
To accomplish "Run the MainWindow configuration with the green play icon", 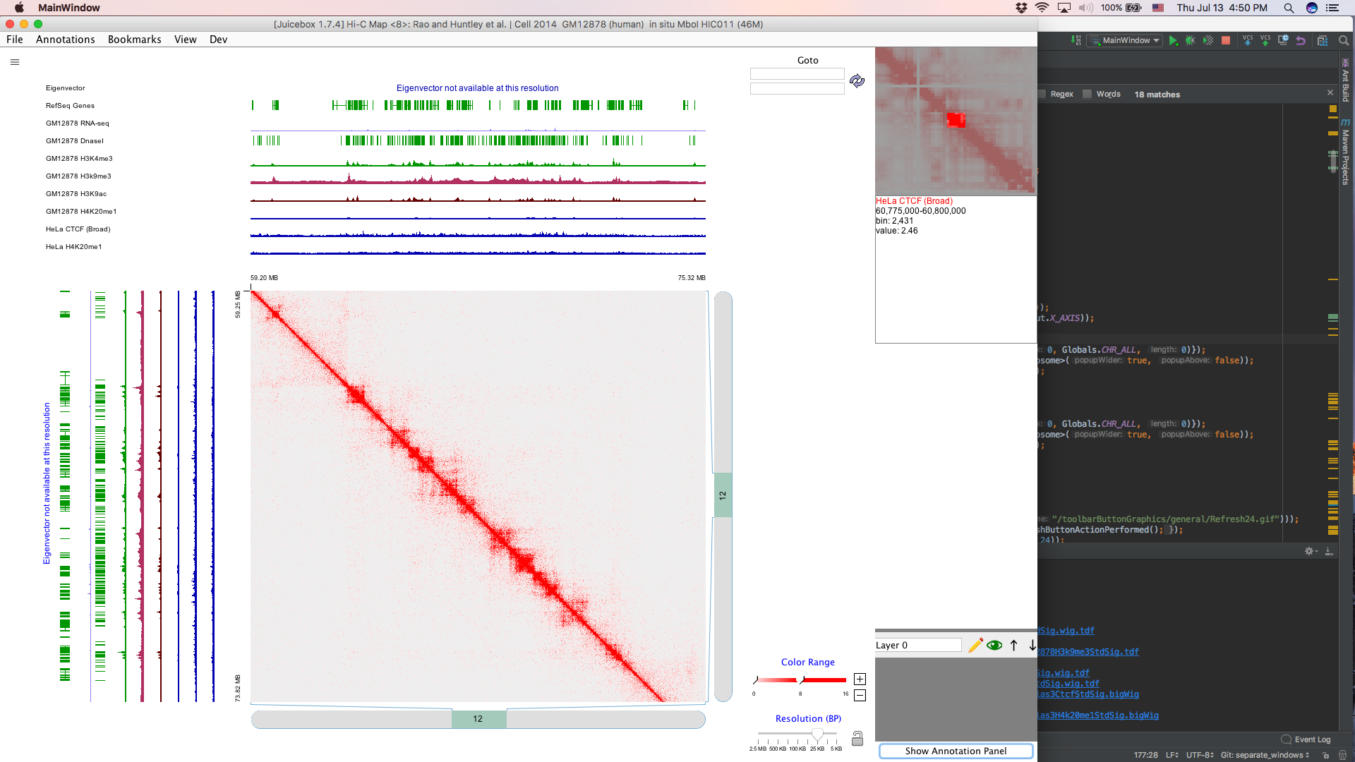I will [1174, 40].
